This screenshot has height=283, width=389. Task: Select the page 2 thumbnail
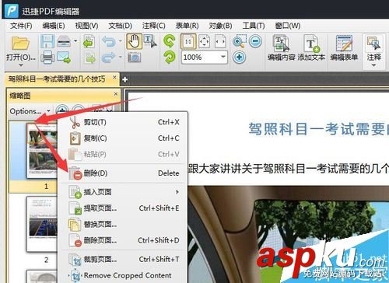(x=42, y=224)
